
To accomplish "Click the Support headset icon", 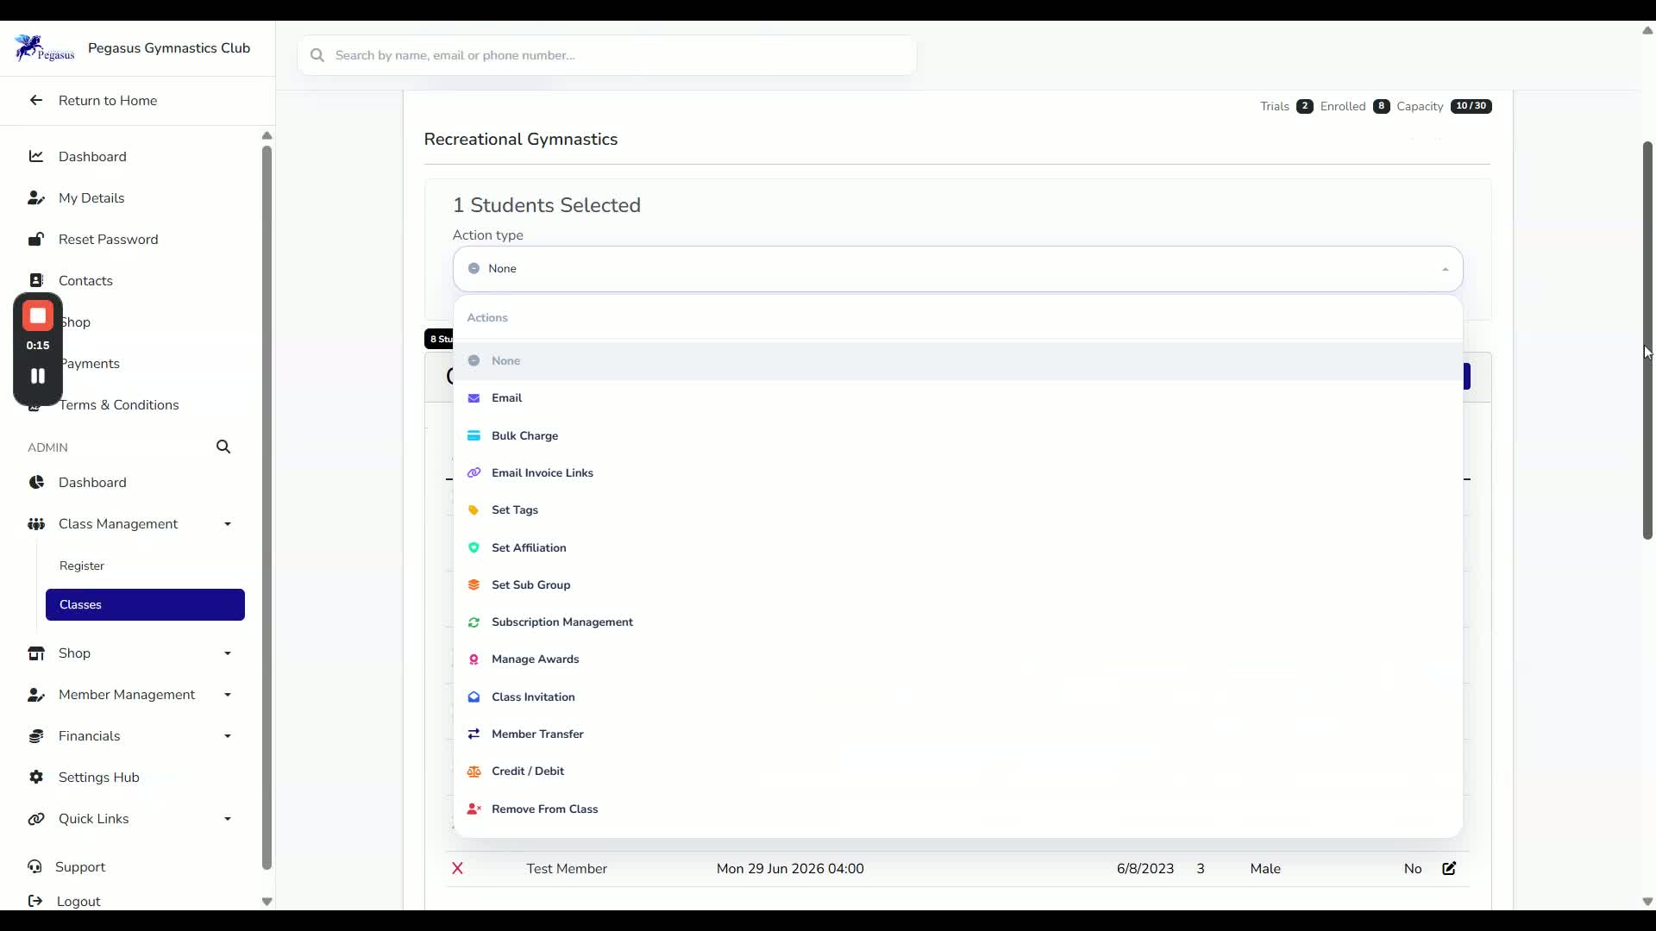I will pos(34,866).
